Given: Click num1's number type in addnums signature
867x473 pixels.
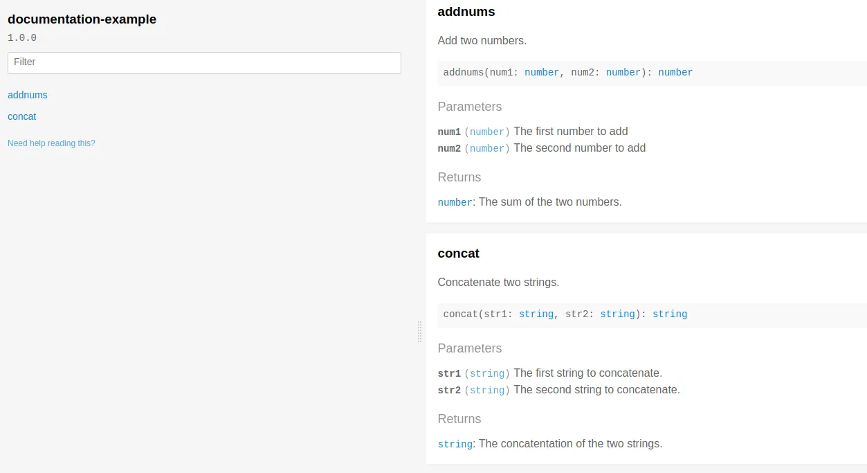Looking at the screenshot, I should click(542, 72).
